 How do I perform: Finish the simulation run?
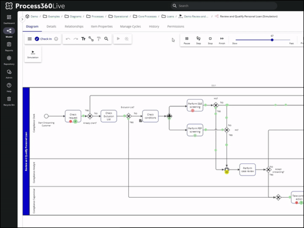222,40
